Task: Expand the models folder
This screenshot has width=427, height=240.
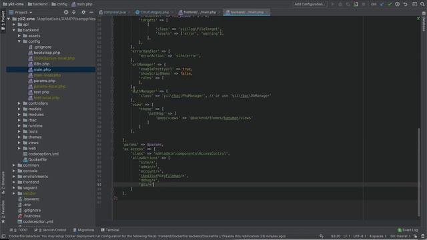Action: click(x=19, y=109)
